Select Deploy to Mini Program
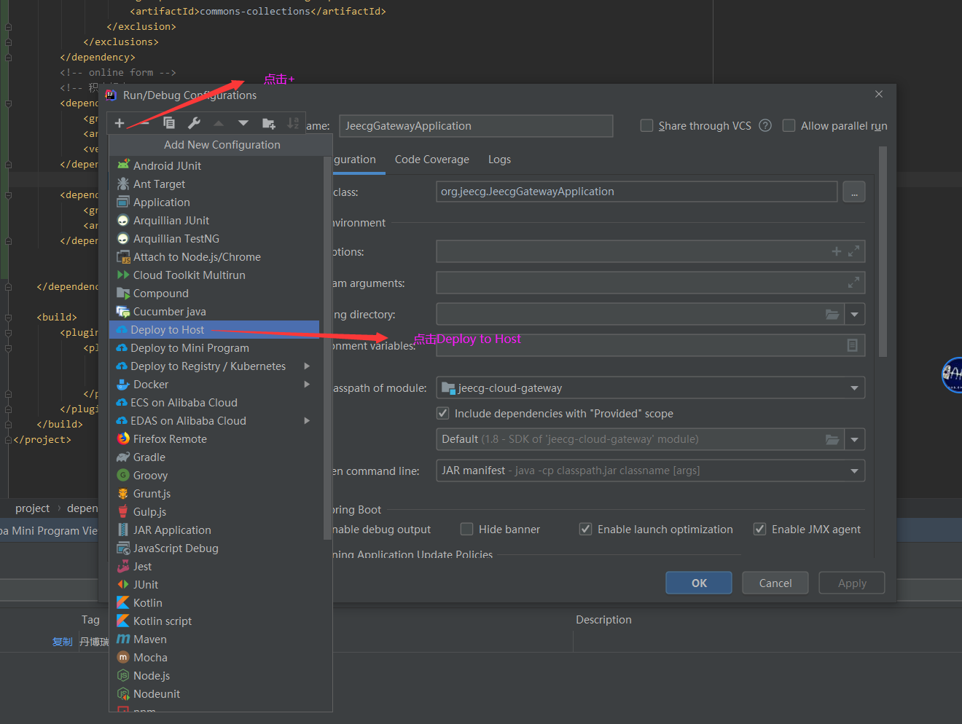This screenshot has width=962, height=724. pyautogui.click(x=214, y=347)
